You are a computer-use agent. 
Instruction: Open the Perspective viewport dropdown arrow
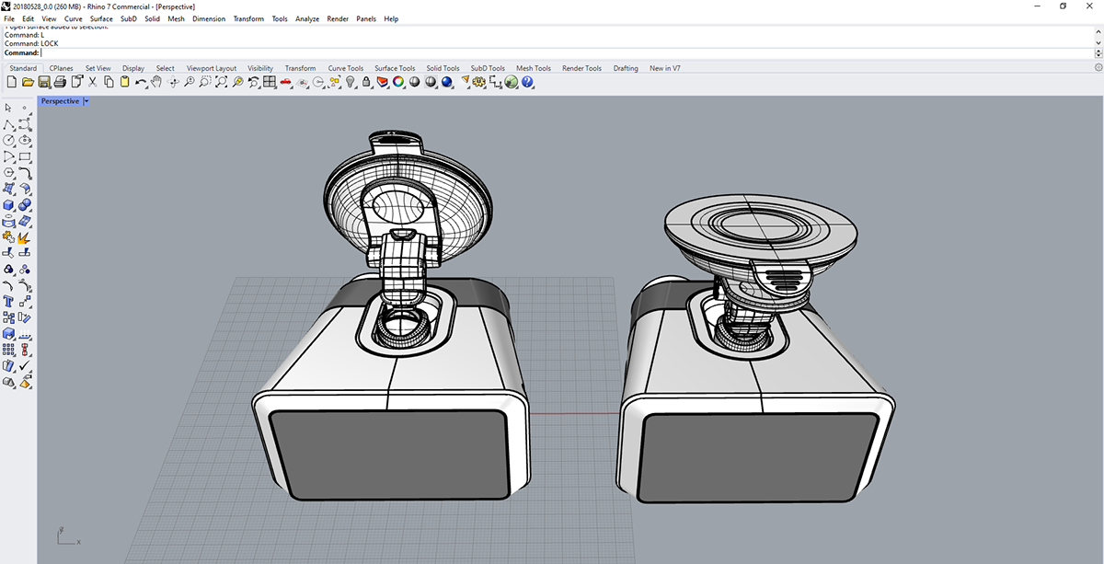click(x=86, y=101)
